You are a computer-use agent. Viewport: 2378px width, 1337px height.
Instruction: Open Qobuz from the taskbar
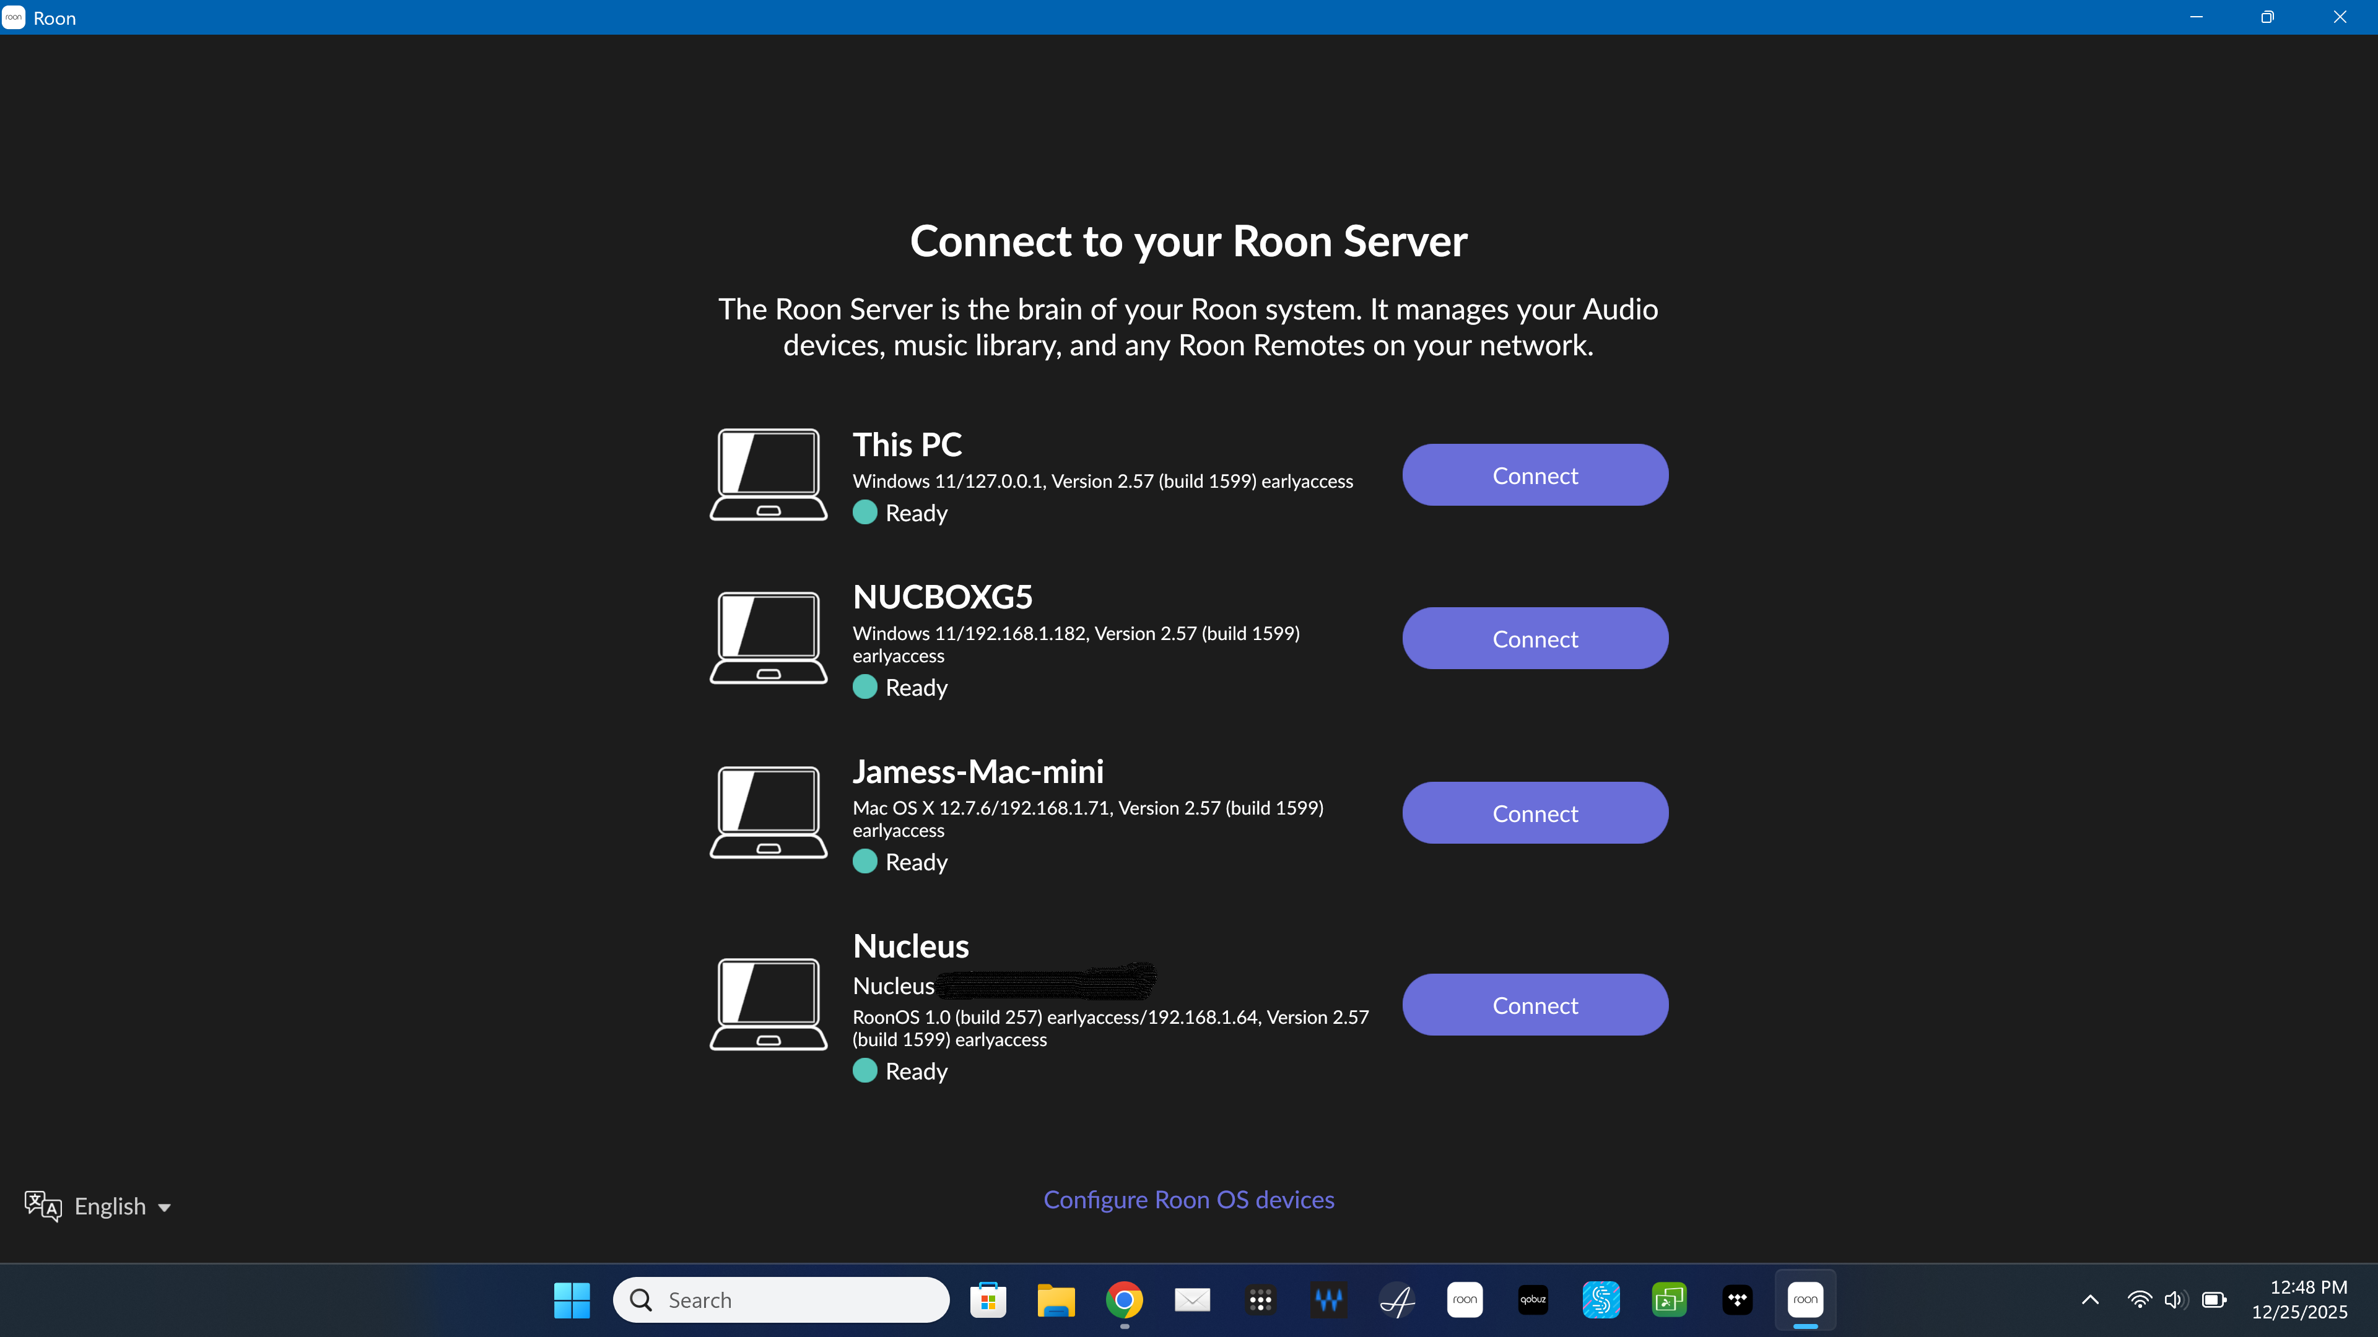[1533, 1300]
